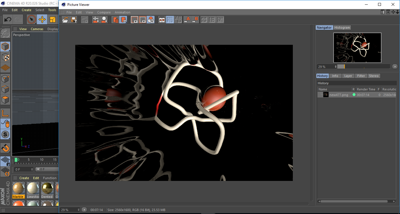Select the Edges mode icon
Viewport: 400px width, 214px height.
[5, 89]
